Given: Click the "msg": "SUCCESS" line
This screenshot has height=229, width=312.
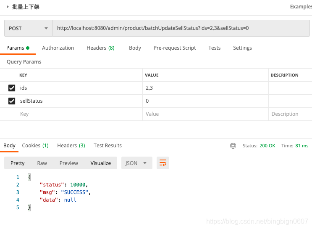Looking at the screenshot, I should click(65, 192).
